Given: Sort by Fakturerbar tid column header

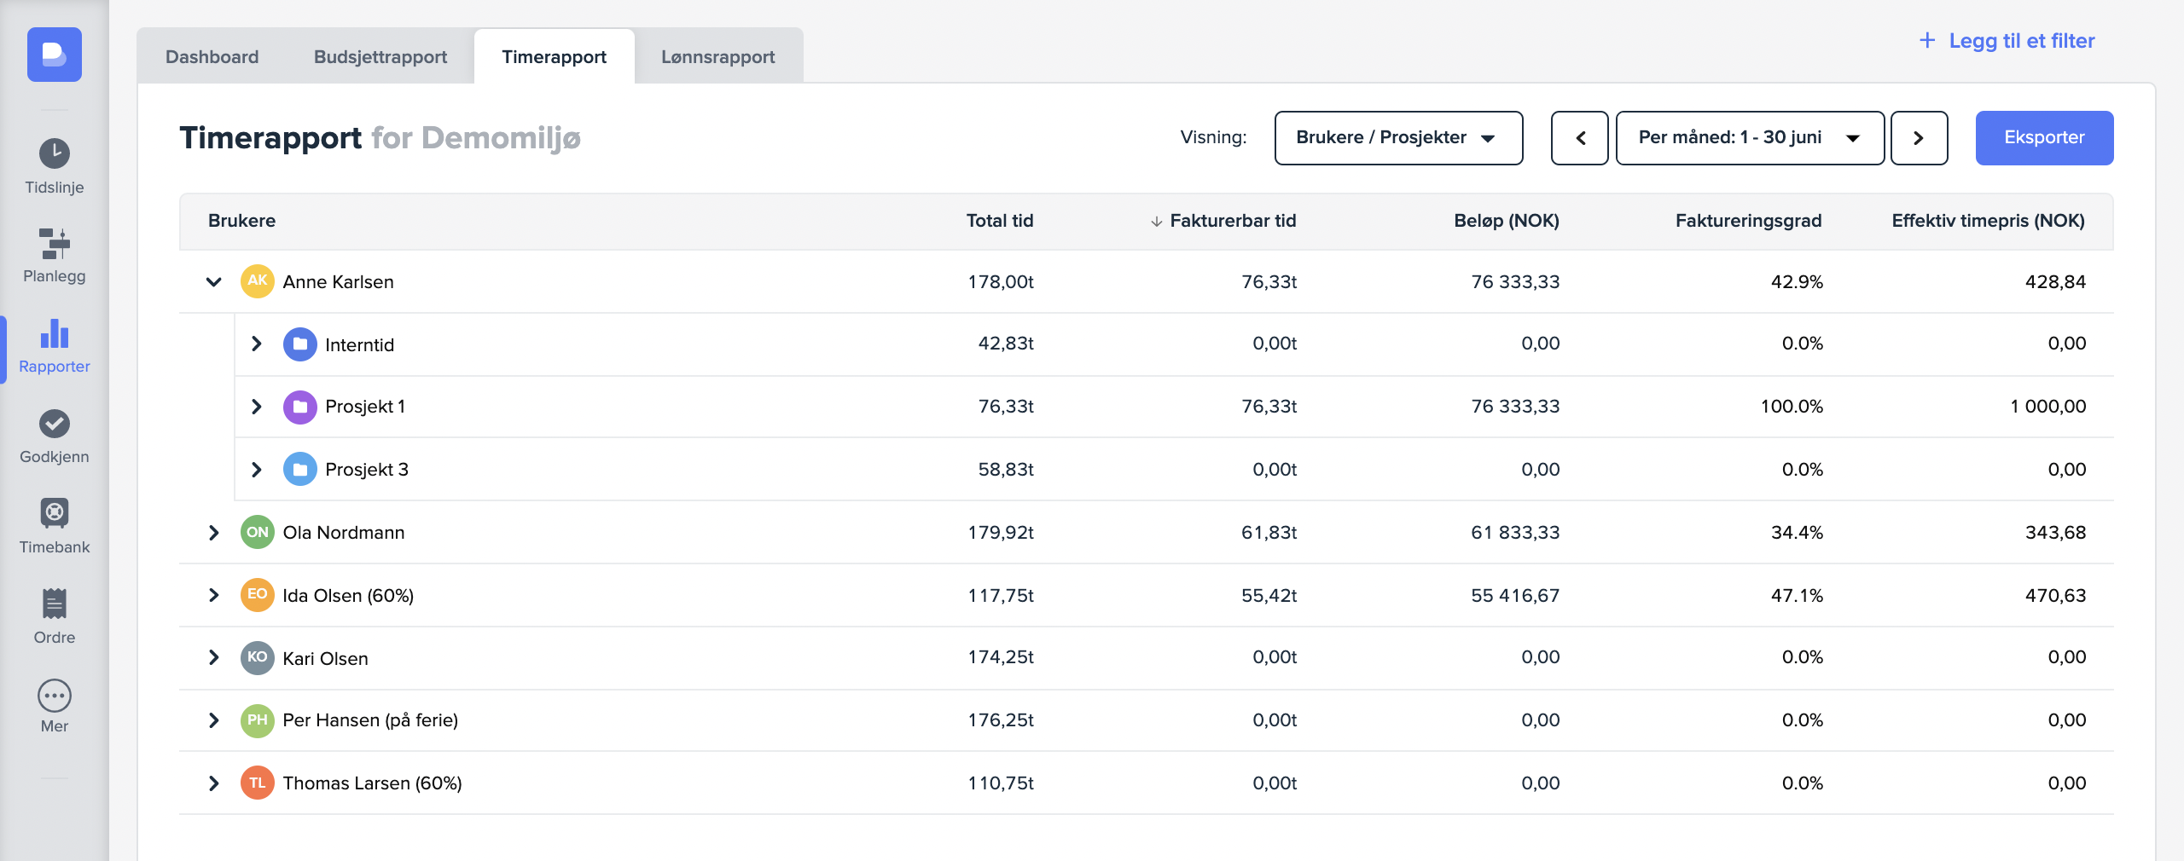Looking at the screenshot, I should 1231,221.
